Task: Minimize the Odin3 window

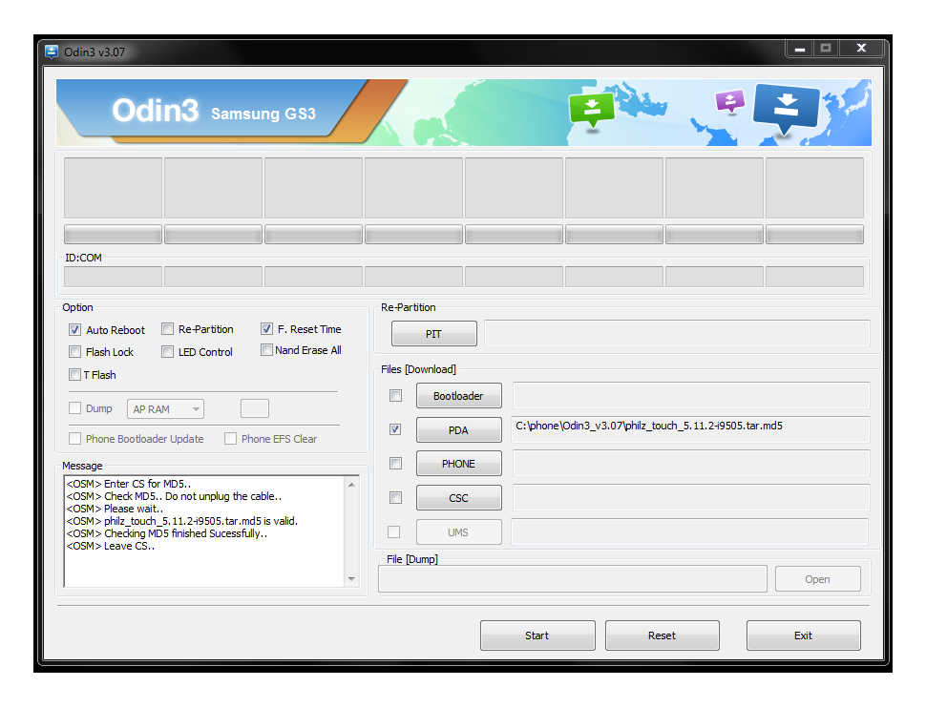Action: pyautogui.click(x=800, y=49)
